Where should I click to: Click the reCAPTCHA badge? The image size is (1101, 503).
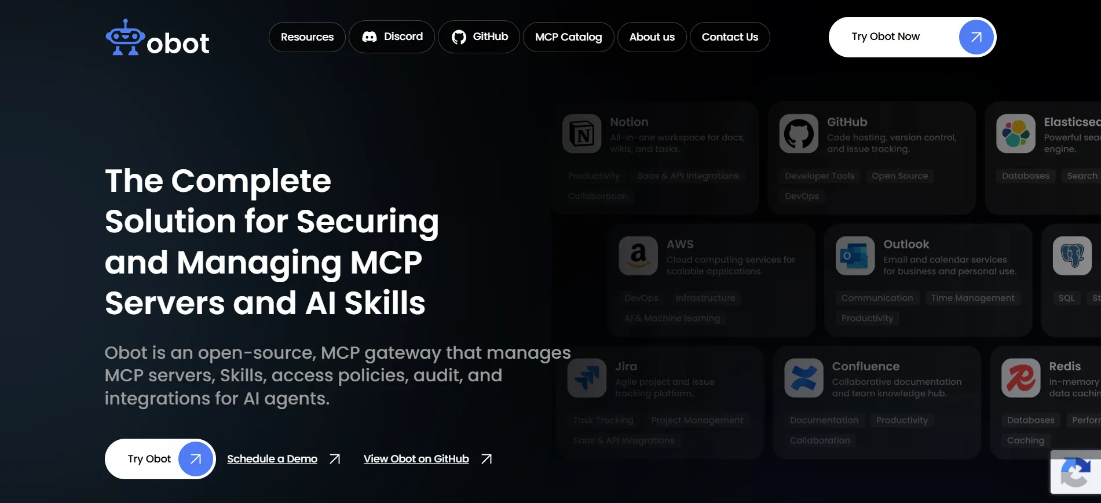coord(1076,472)
